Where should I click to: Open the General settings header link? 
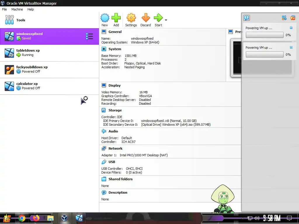click(x=115, y=32)
